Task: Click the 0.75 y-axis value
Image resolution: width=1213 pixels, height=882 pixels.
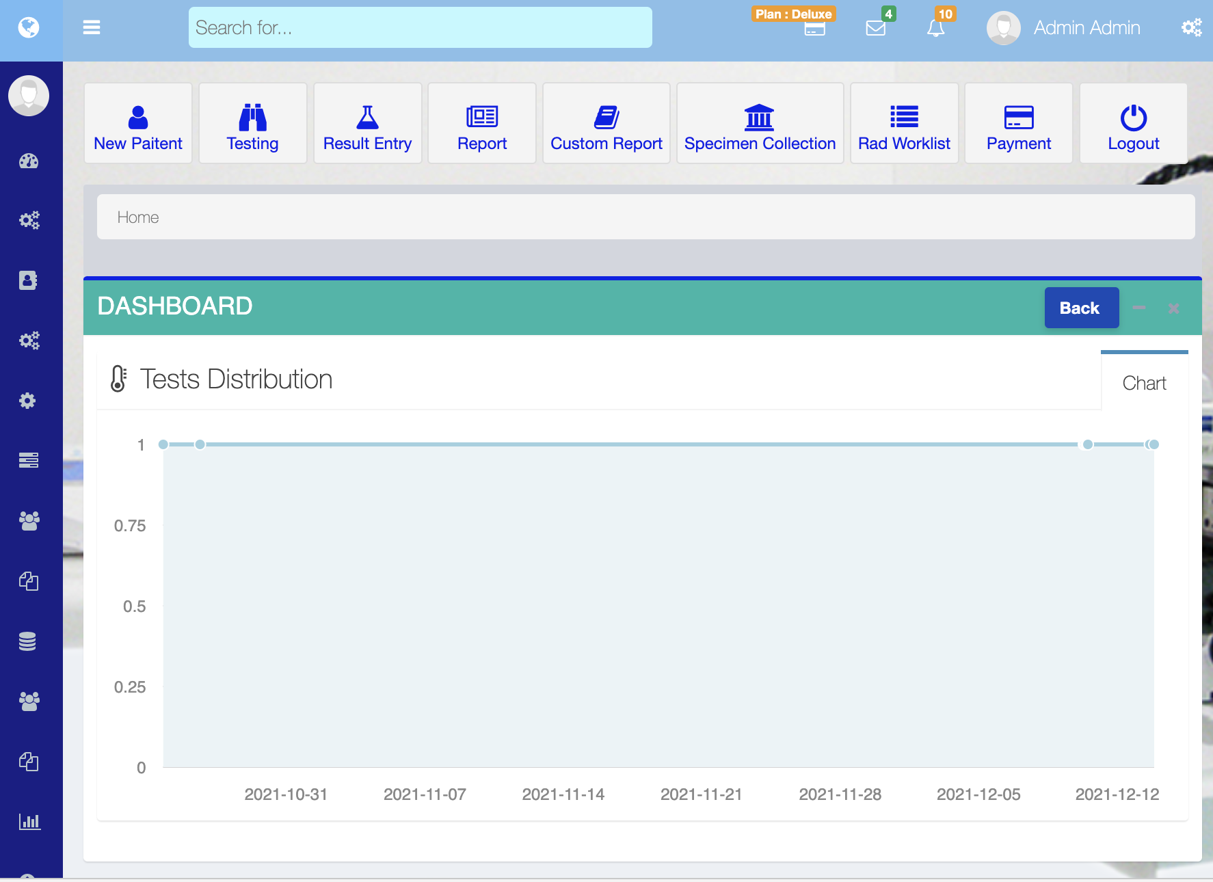Action: [130, 526]
